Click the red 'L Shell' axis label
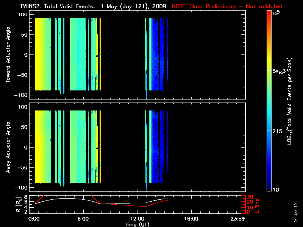 coord(256,204)
